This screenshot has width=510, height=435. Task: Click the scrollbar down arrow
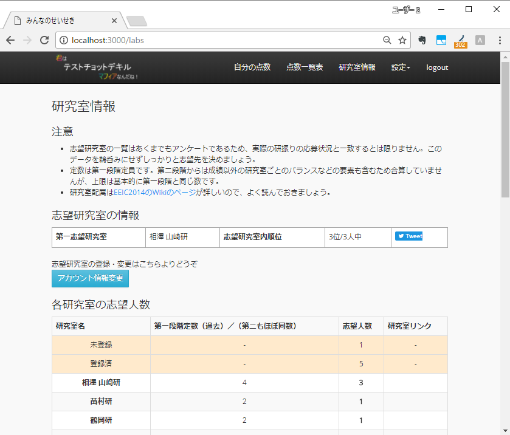[505, 431]
